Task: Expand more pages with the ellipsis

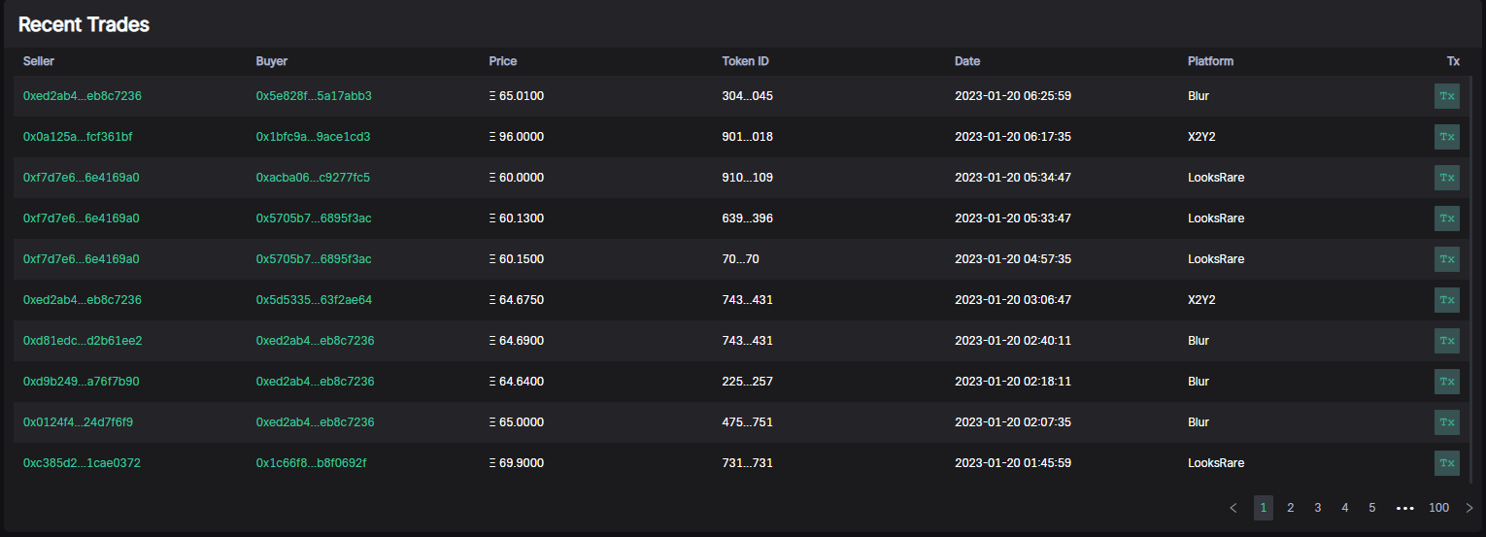Action: [1404, 508]
